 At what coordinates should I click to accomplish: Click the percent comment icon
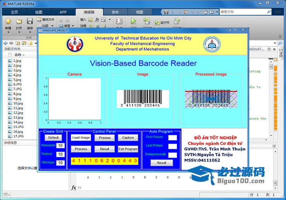tap(91, 26)
